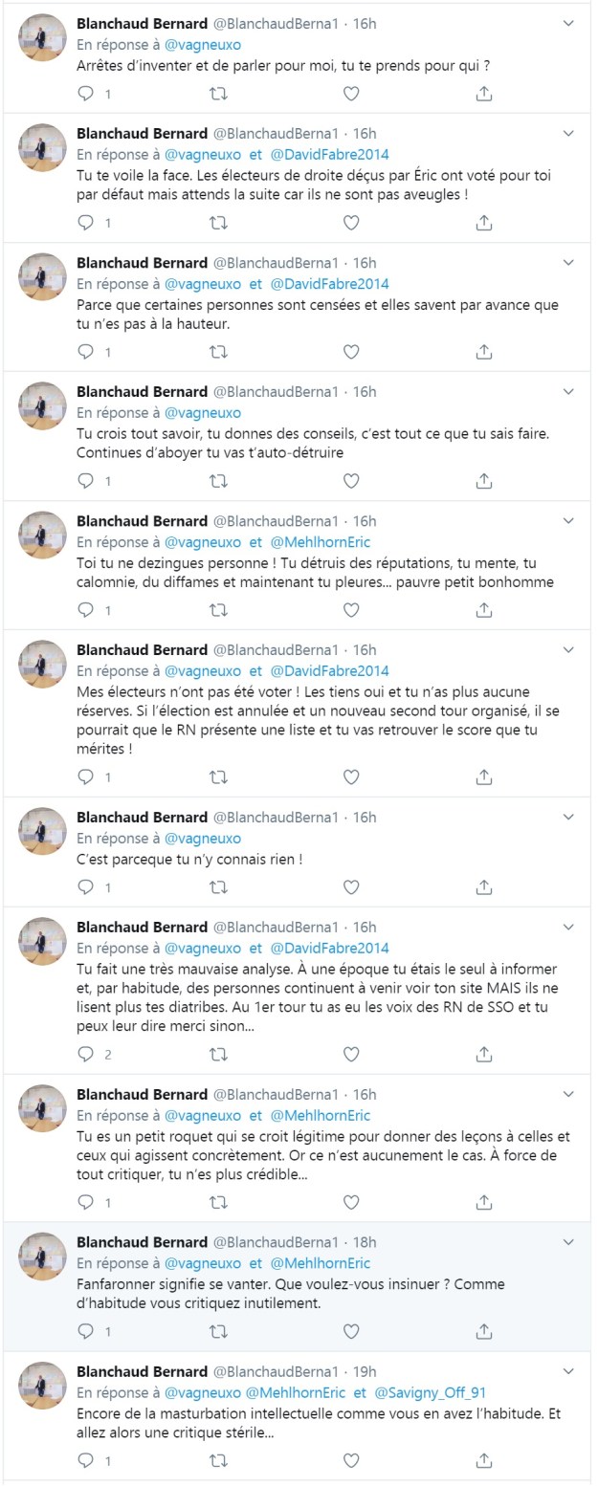Image resolution: width=598 pixels, height=1486 pixels.
Task: Open @MehlhornEric mention in 'Toi tu ne dezingues' tweet
Action: click(321, 541)
